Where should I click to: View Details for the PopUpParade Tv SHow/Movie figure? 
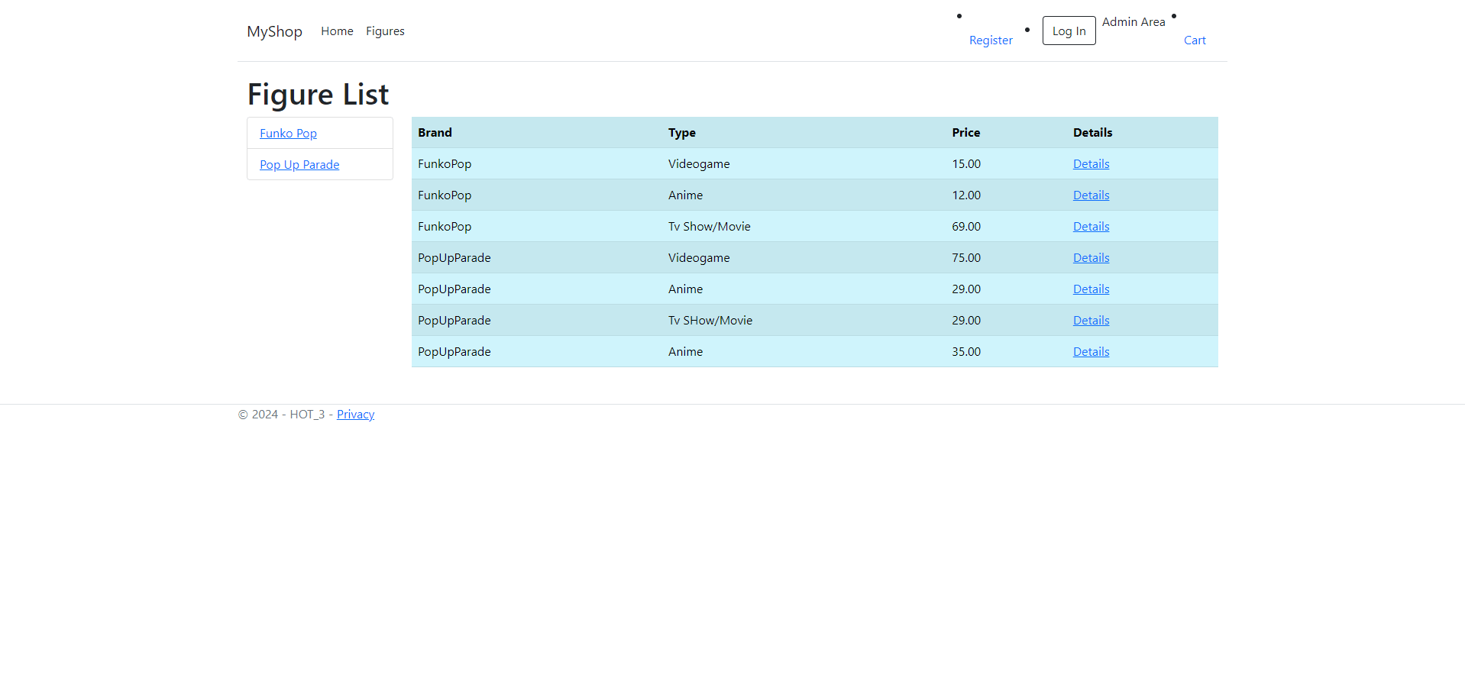[1091, 320]
